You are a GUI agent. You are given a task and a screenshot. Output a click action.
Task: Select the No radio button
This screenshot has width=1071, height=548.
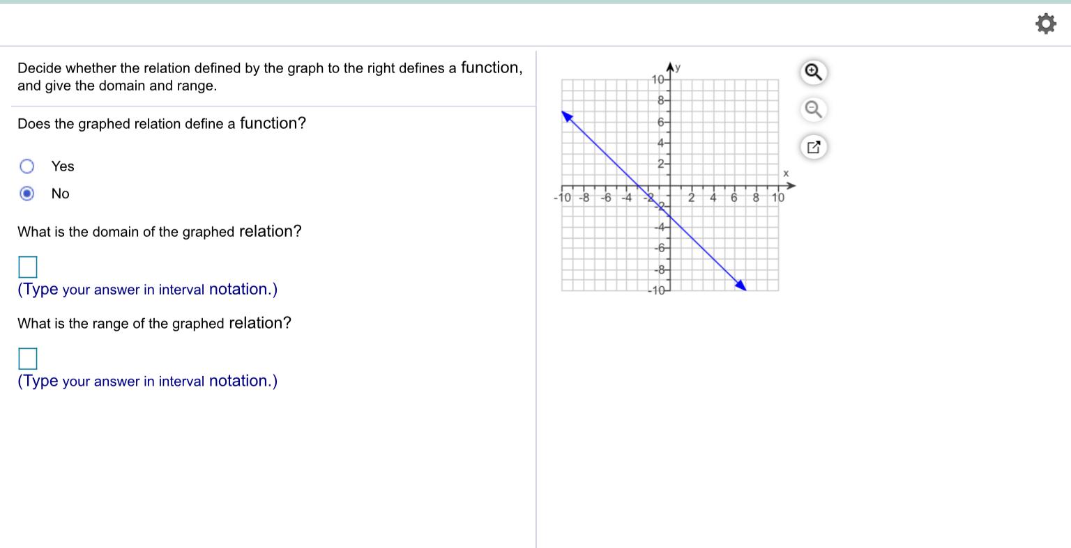(x=27, y=194)
